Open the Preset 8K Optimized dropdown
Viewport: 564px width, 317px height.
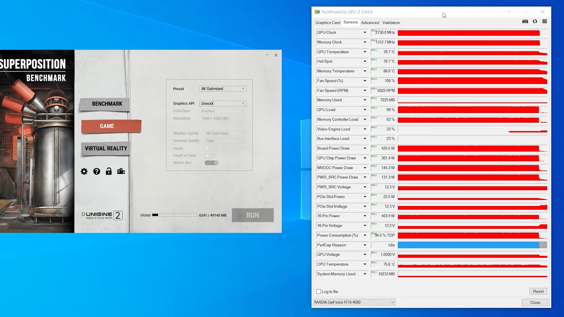click(223, 89)
